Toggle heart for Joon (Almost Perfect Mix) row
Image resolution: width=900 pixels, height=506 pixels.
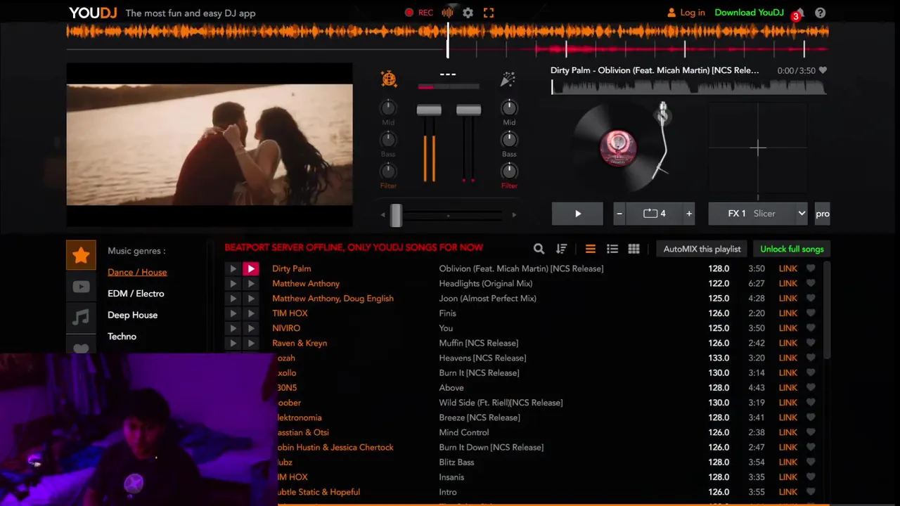pos(811,298)
